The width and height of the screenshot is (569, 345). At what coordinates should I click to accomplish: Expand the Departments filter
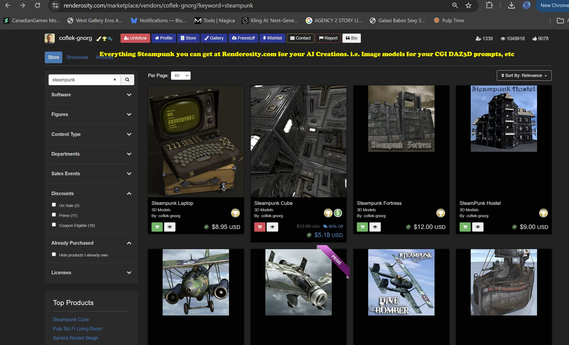[x=91, y=154]
